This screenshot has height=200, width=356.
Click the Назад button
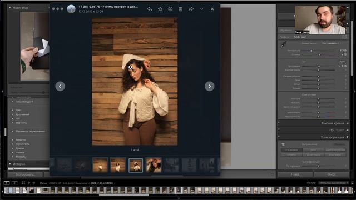295,174
